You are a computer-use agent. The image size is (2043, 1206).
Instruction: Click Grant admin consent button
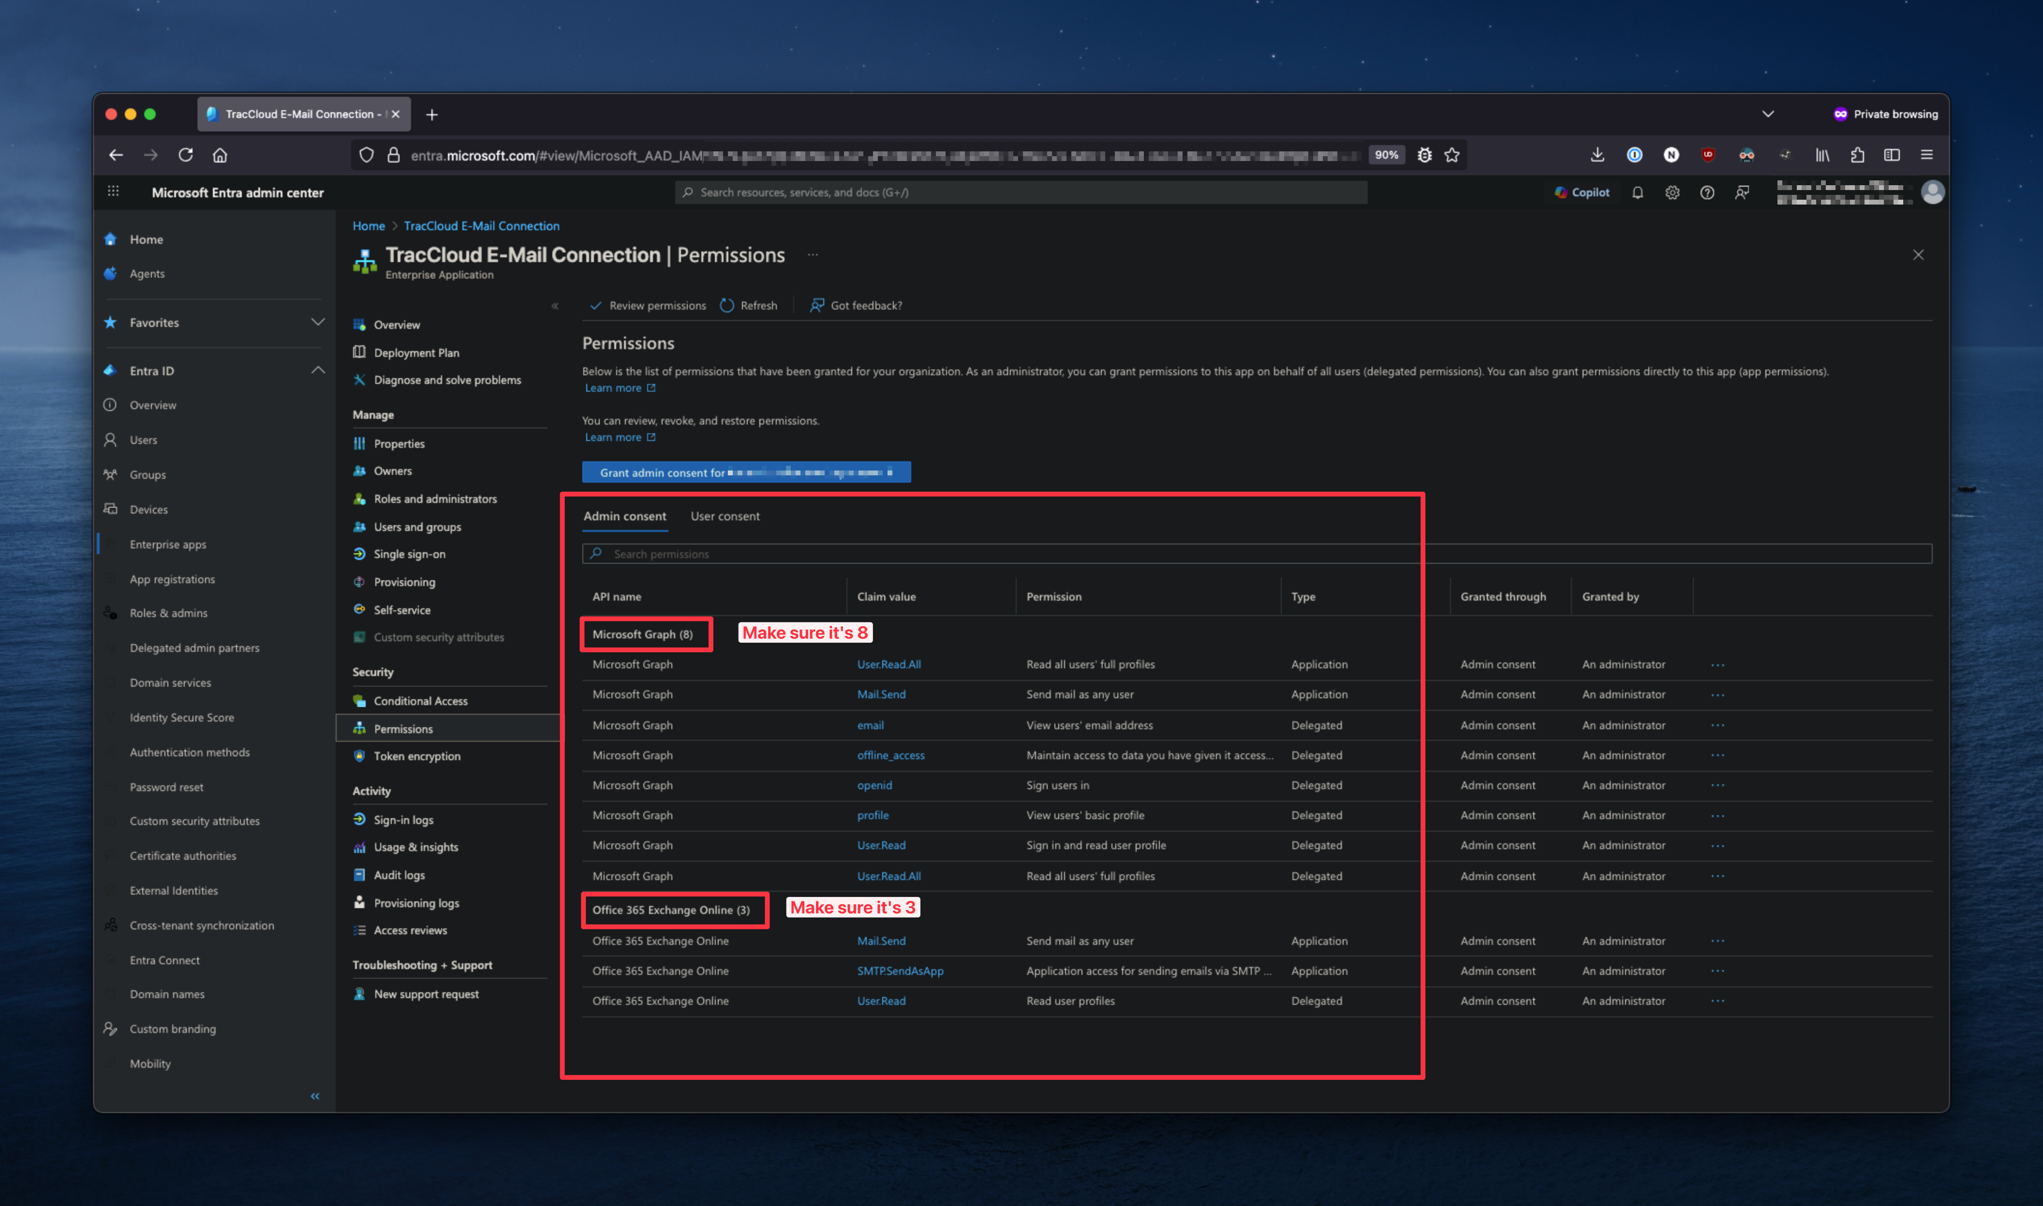746,472
